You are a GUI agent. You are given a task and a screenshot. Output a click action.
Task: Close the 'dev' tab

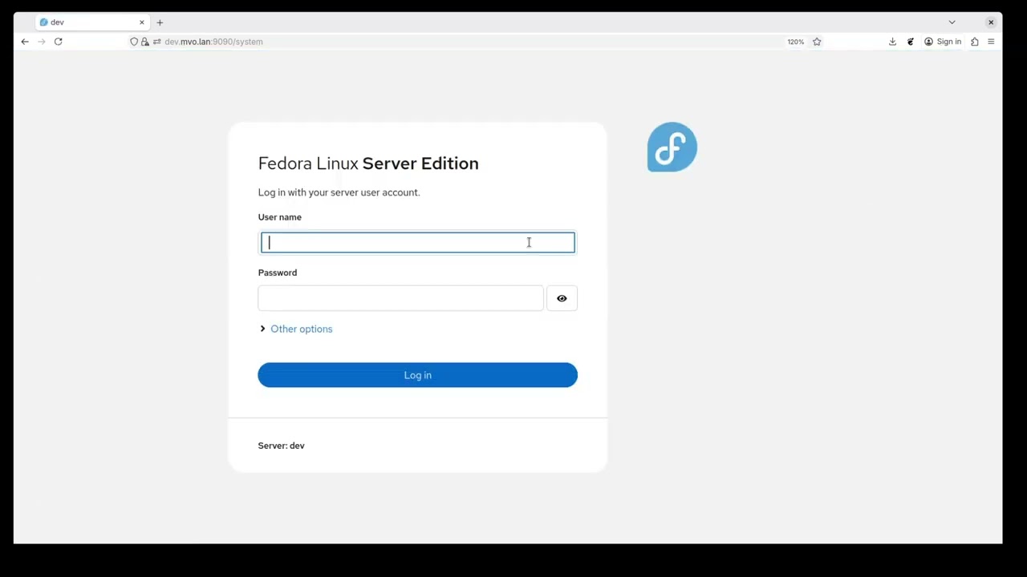[142, 22]
